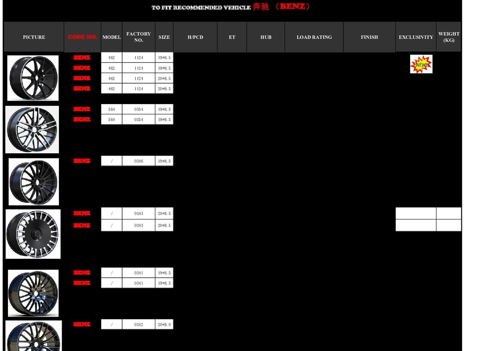Click size 20*9.5 in the 1124 row
The image size is (498, 351).
pyautogui.click(x=164, y=89)
